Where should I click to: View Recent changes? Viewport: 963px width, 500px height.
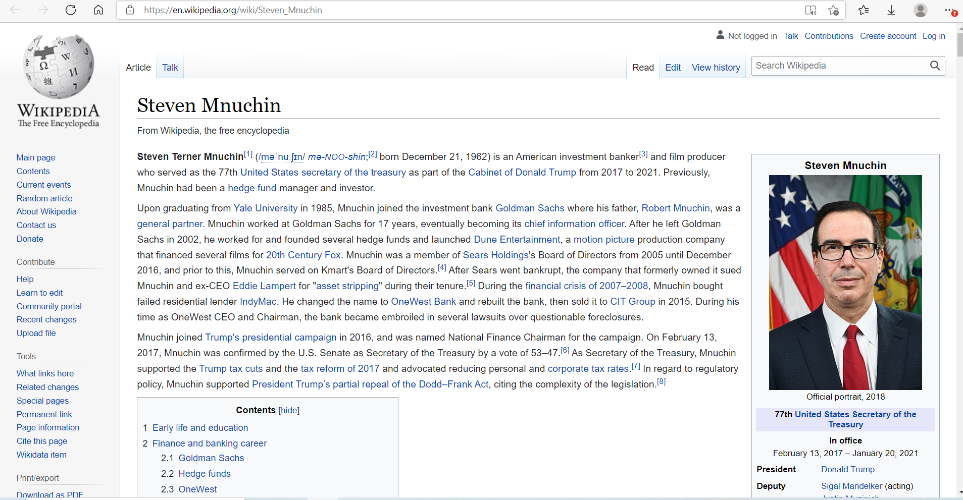coord(46,319)
